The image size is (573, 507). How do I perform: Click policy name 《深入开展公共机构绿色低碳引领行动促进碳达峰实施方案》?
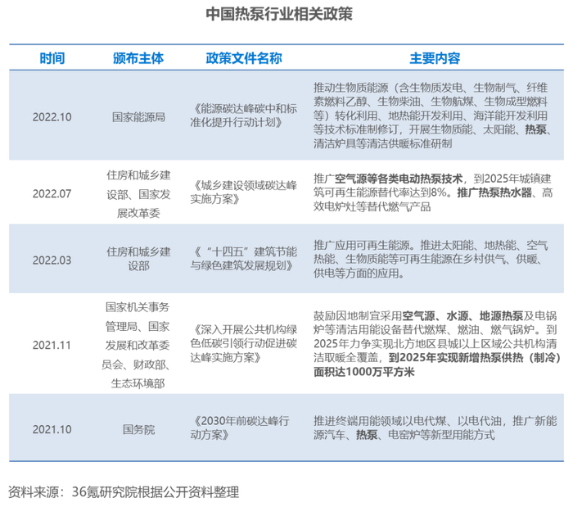point(243,343)
